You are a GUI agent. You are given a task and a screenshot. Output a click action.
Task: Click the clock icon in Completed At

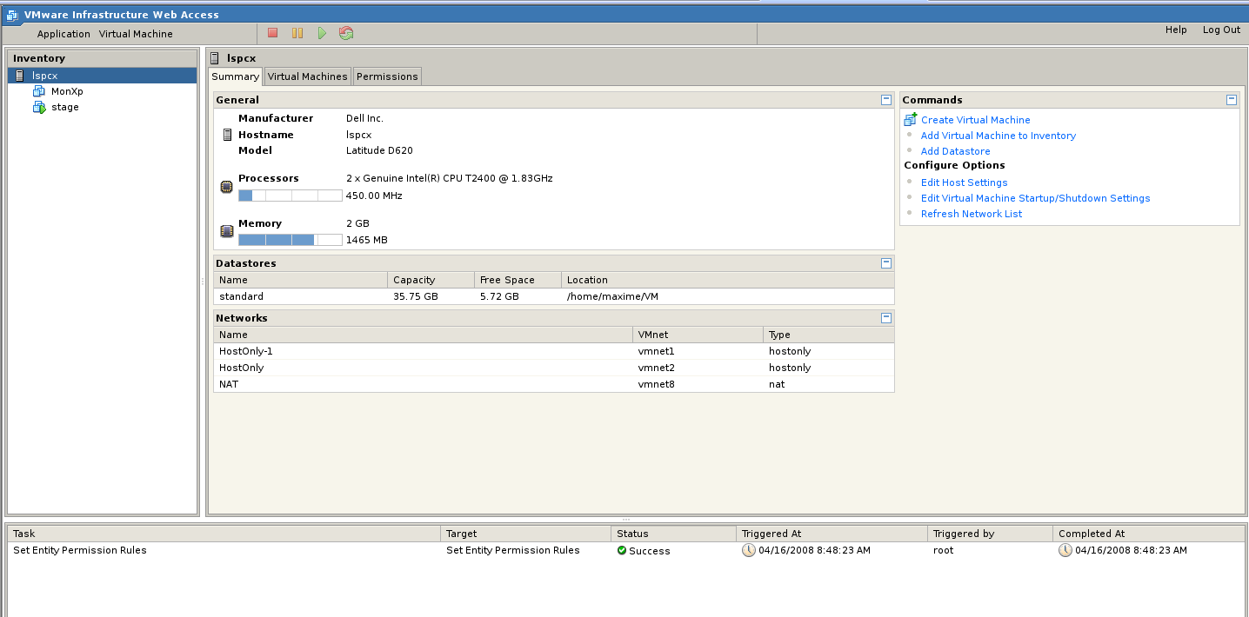pos(1065,550)
